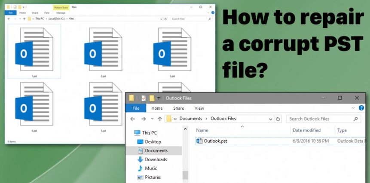
Task: Click navigation pane scroll up arrow
Action: 185,129
